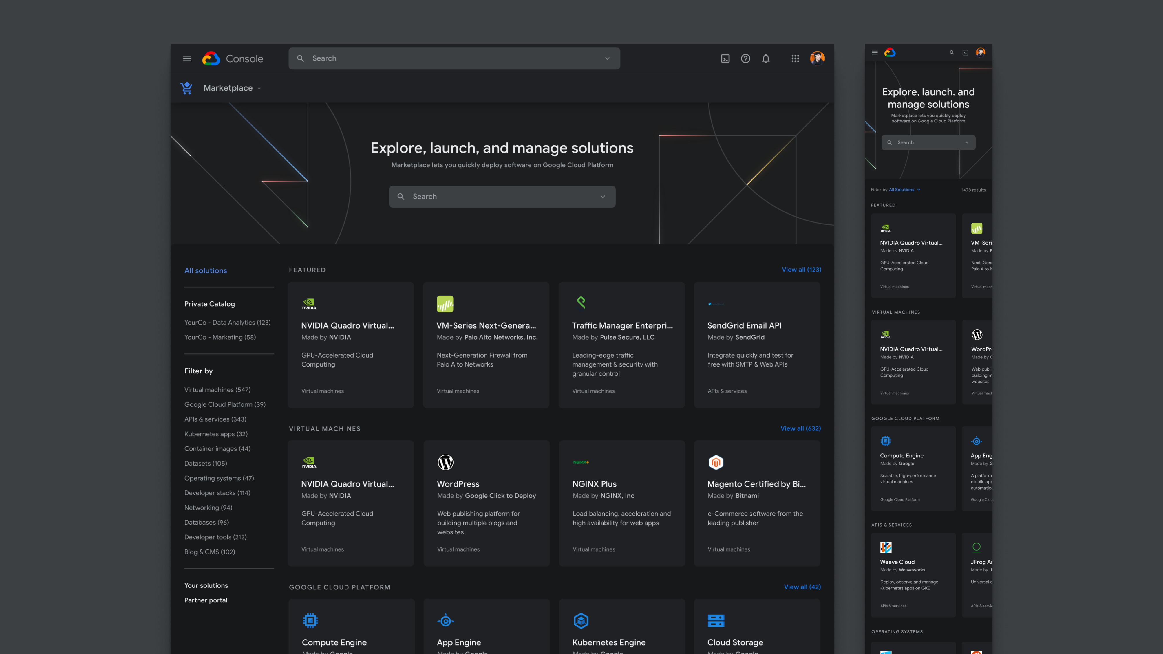
Task: Select the All solutions sidebar item
Action: 205,271
